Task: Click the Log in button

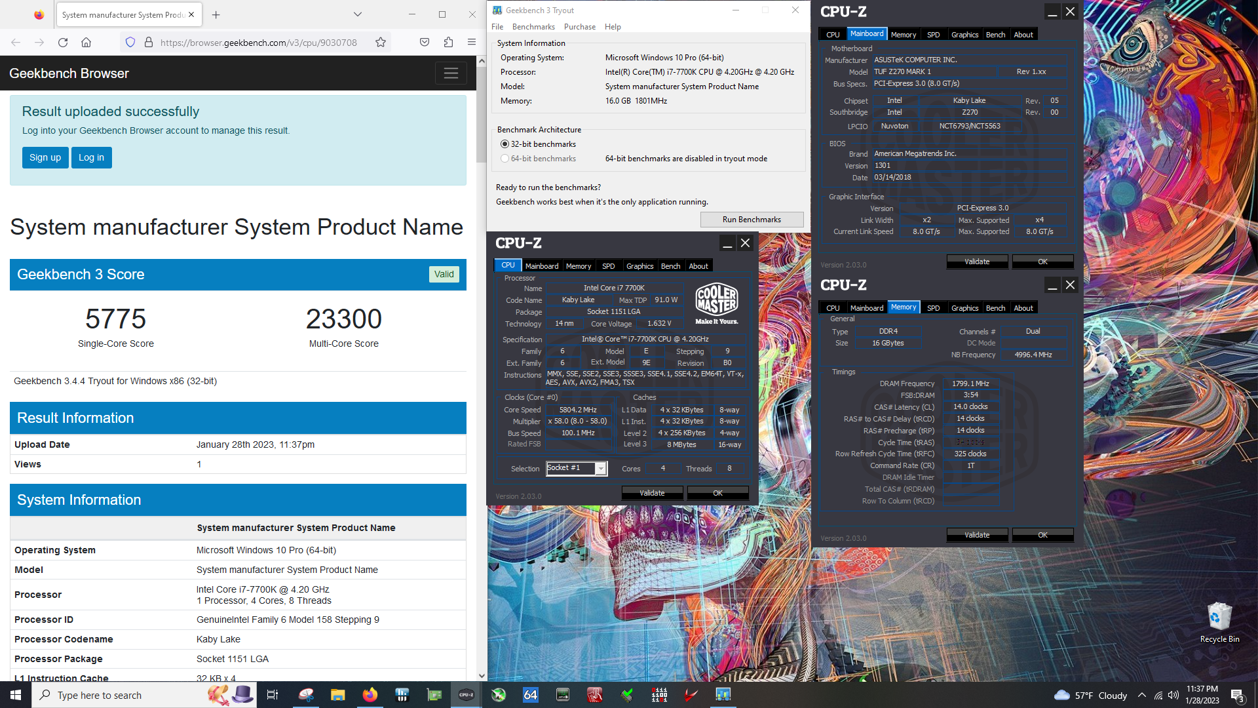Action: [x=92, y=157]
